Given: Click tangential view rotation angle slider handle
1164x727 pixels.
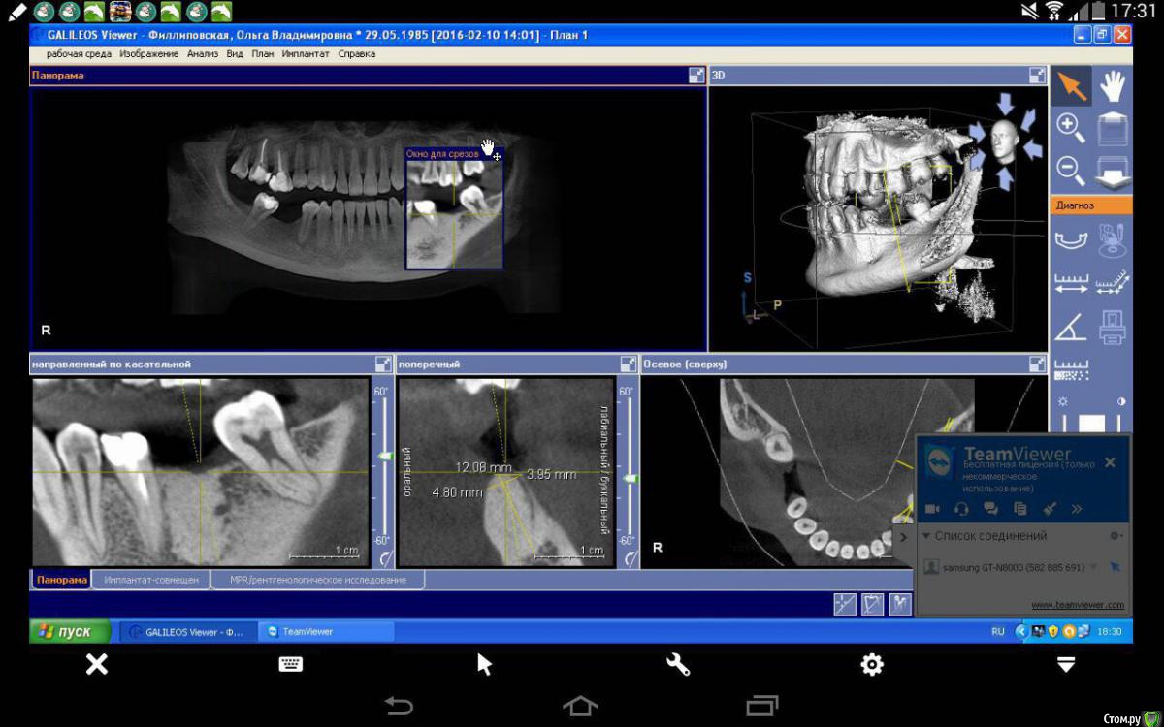Looking at the screenshot, I should [x=385, y=456].
